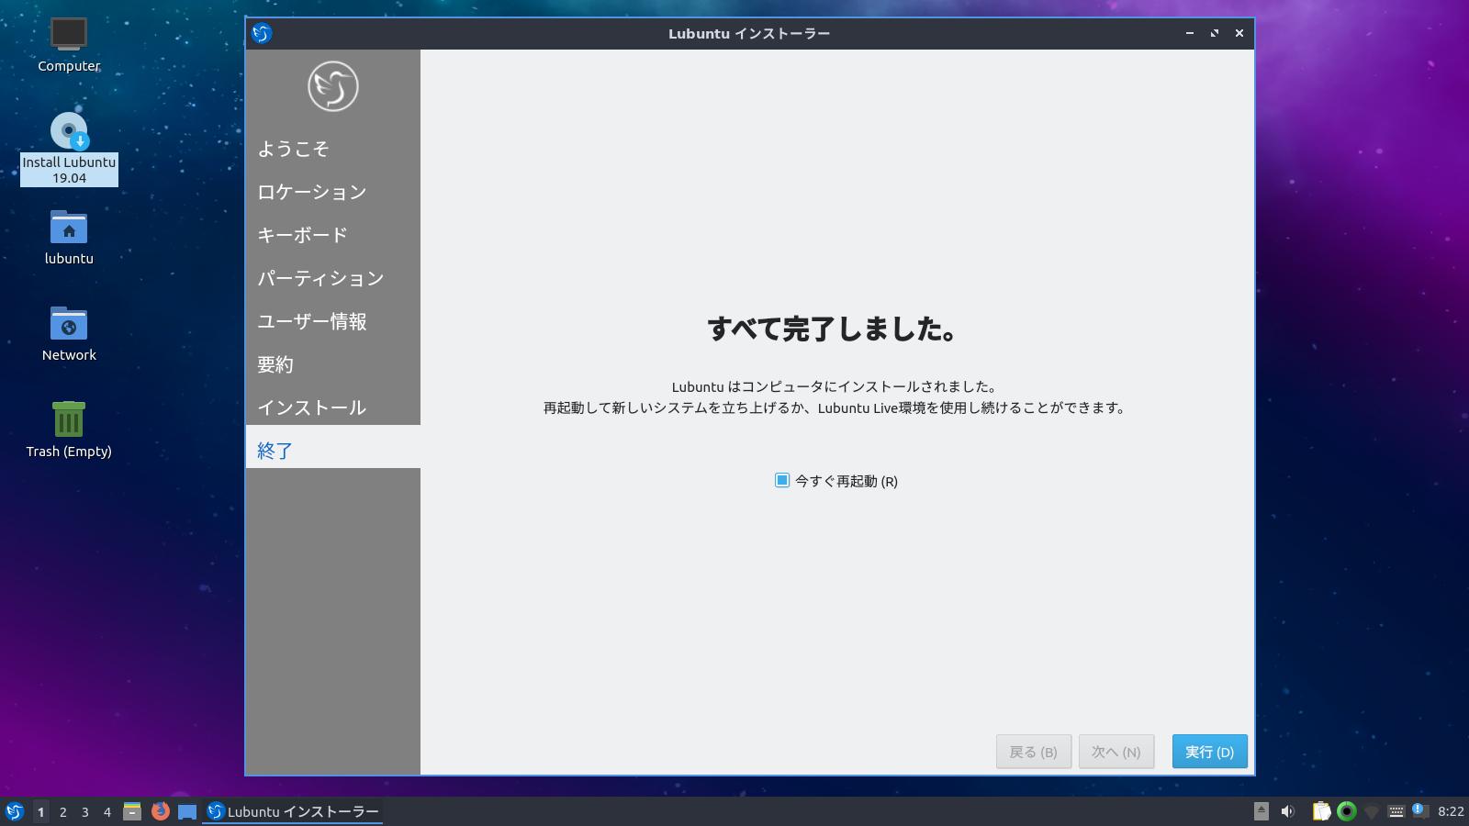Minimize the Lubuntu installer window
The height and width of the screenshot is (826, 1469).
click(1190, 33)
